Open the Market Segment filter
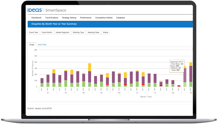Screen dimensions: 218x124 [62, 32]
